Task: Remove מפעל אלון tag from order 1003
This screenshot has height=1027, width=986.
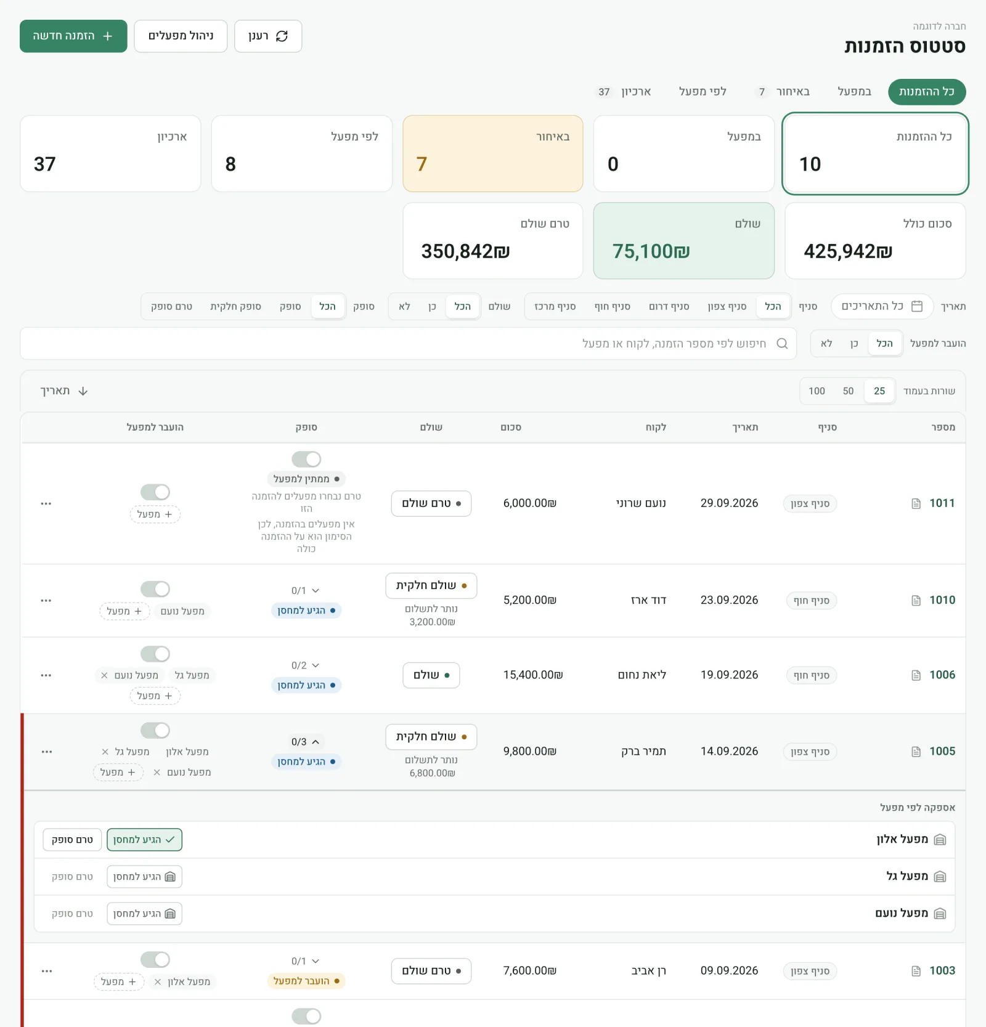Action: pyautogui.click(x=158, y=981)
